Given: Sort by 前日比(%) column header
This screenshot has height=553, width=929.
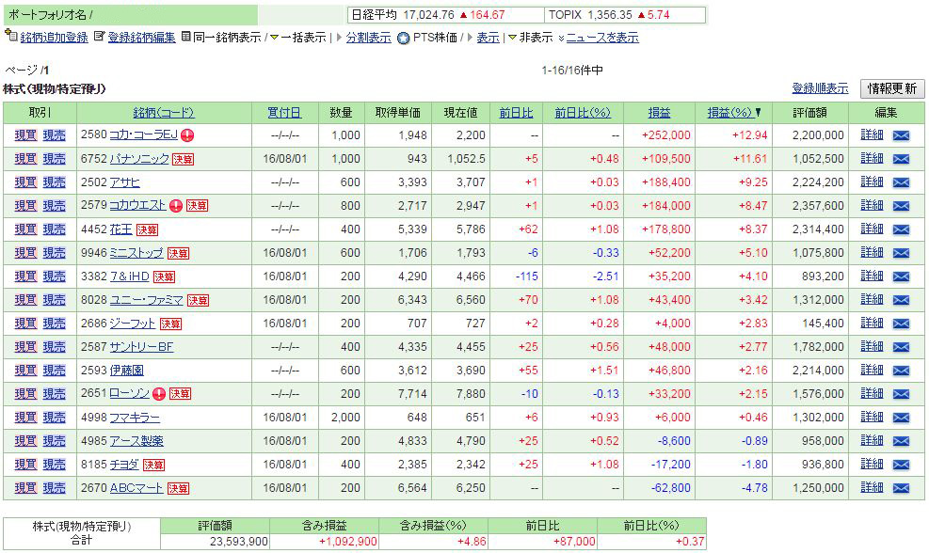Looking at the screenshot, I should coord(583,113).
